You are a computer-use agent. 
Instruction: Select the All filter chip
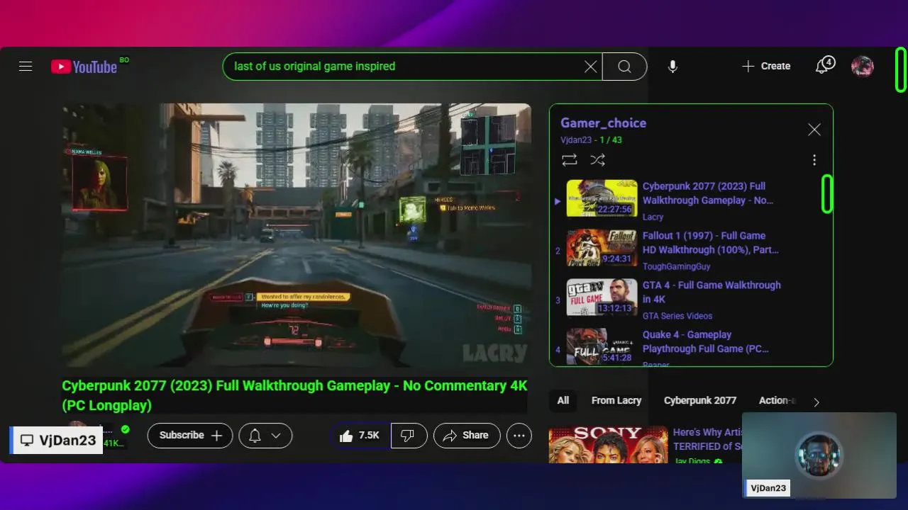563,400
